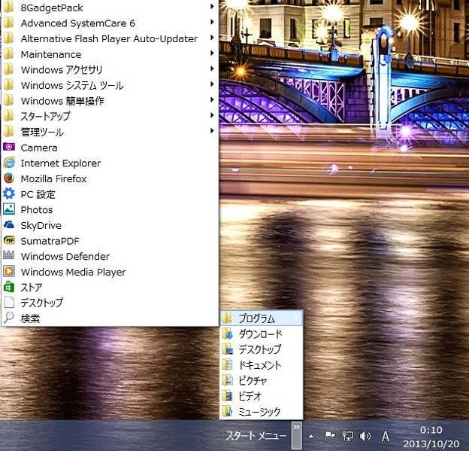Click the Mozilla Firefox icon
This screenshot has width=469, height=451.
tap(9, 178)
